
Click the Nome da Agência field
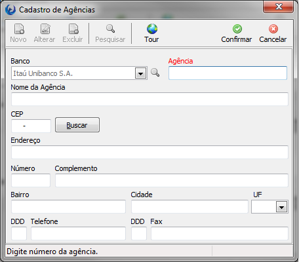coord(149,100)
